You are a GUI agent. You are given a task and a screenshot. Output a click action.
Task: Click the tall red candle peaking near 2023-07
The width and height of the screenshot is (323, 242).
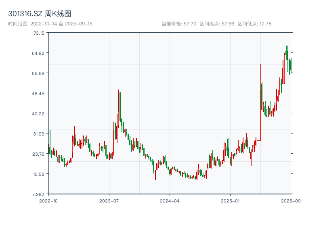click(x=119, y=108)
